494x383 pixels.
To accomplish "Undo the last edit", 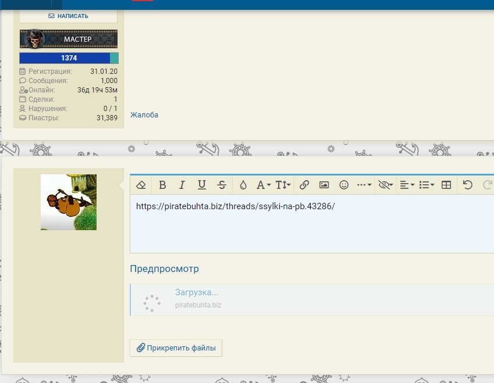I will pos(468,185).
